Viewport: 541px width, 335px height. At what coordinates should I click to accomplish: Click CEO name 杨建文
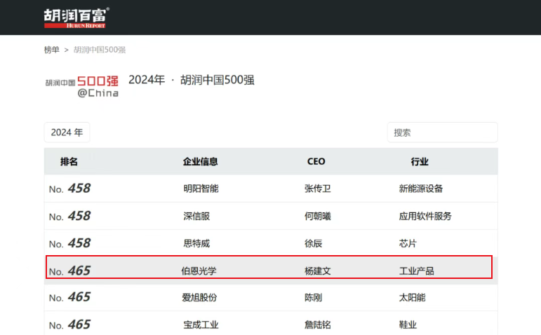pyautogui.click(x=317, y=271)
